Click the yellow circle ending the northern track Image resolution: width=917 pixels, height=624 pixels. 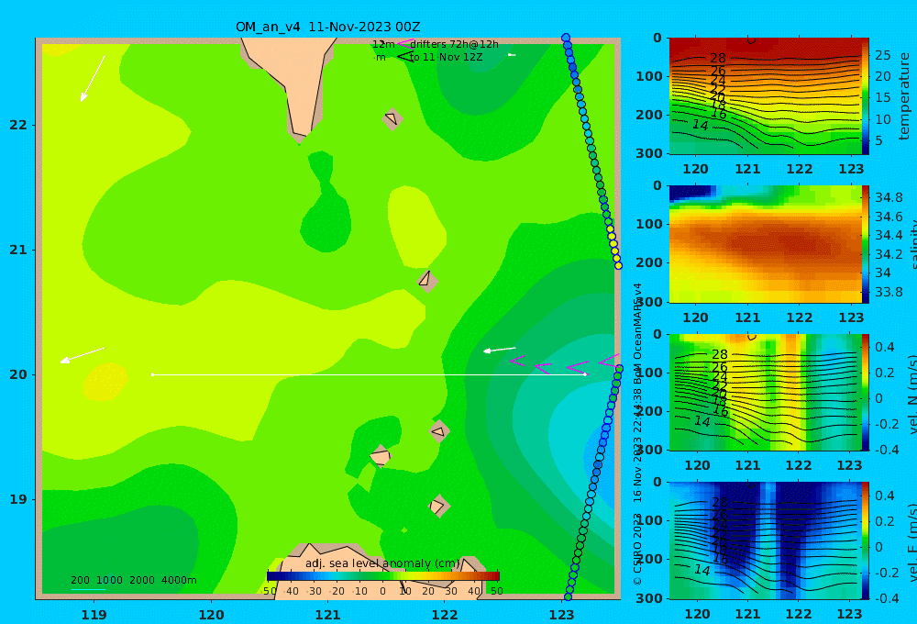[618, 266]
